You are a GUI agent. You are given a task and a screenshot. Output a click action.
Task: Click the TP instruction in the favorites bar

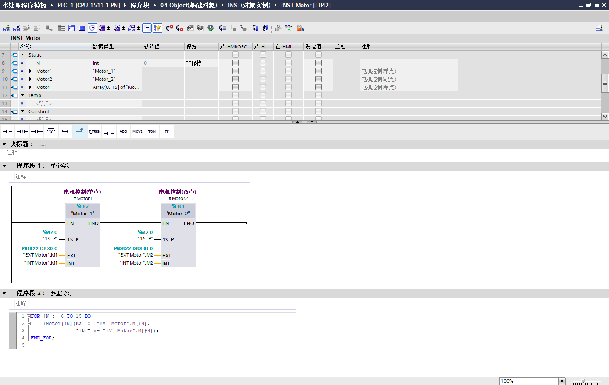coord(166,131)
